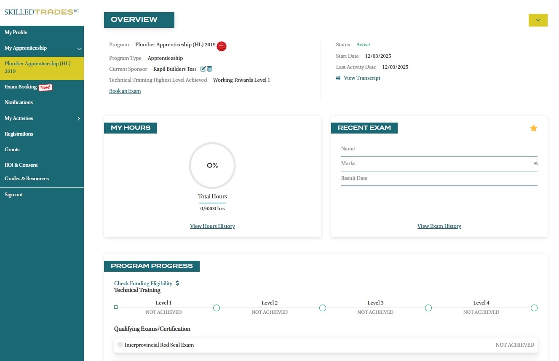Screen dimensions: 559x361
Task: Select the Level 1 progress circle marker
Action: [217, 308]
